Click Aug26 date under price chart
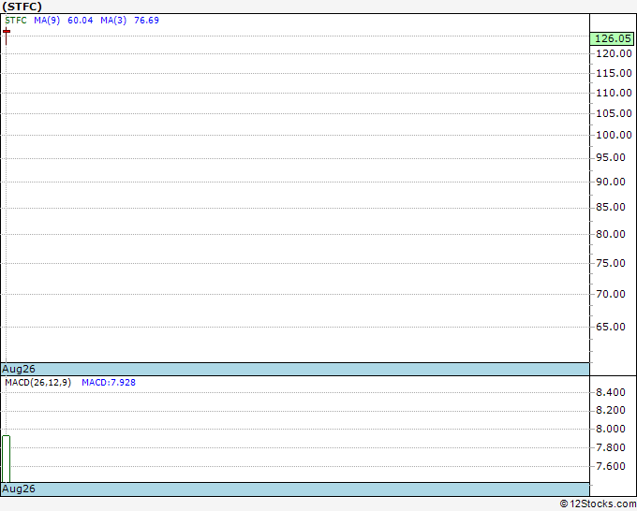 (19, 369)
